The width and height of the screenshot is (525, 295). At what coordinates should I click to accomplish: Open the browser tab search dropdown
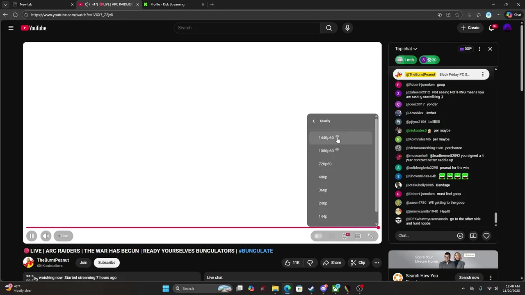pos(5,5)
